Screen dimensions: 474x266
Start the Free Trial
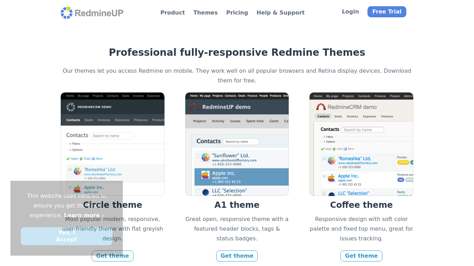pyautogui.click(x=387, y=11)
